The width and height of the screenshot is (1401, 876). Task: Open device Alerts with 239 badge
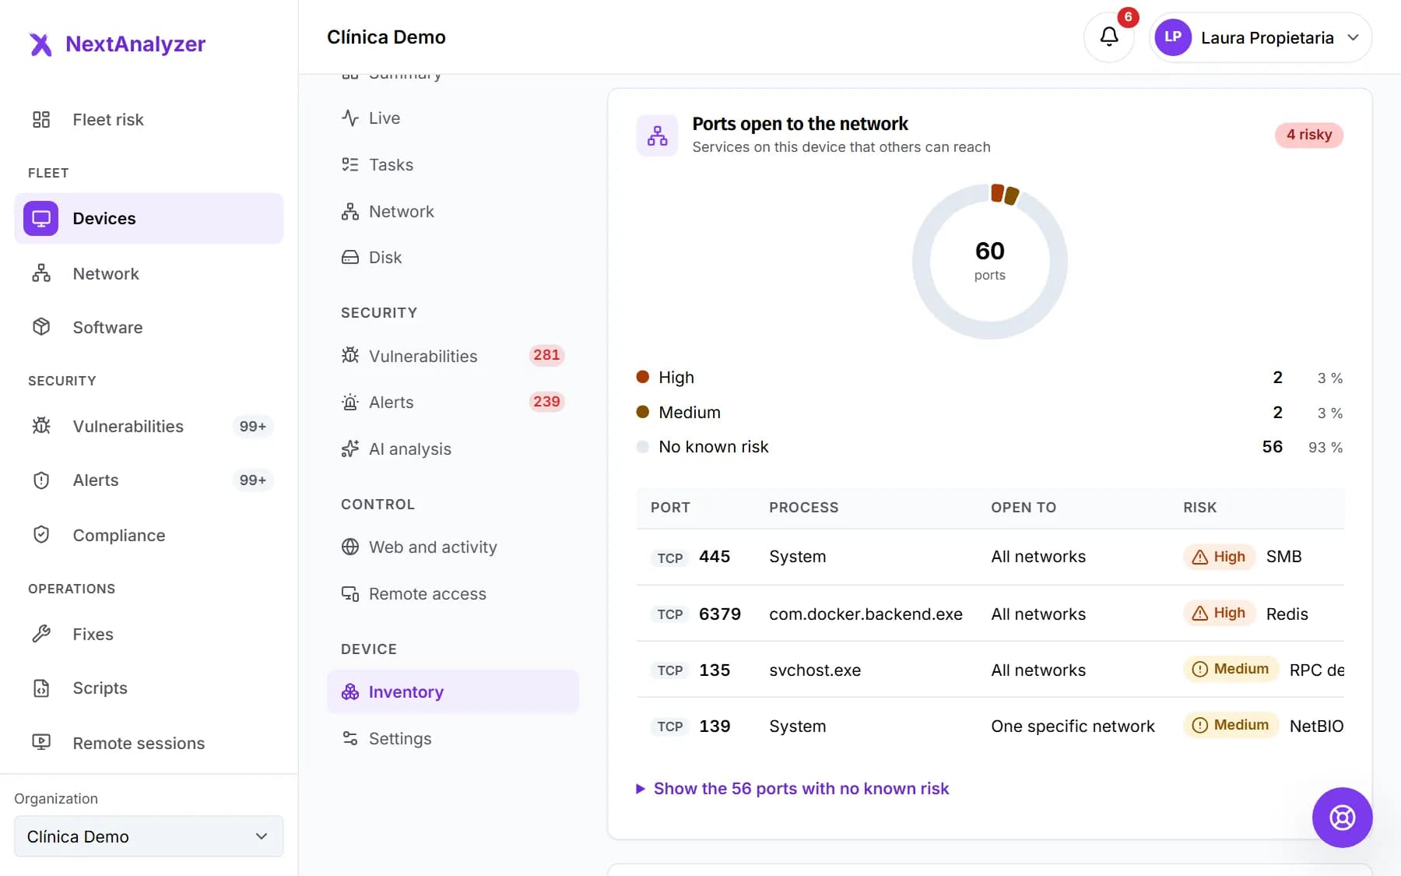click(x=452, y=403)
